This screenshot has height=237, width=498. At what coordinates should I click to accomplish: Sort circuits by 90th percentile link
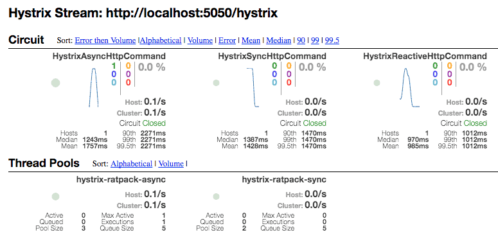point(301,40)
